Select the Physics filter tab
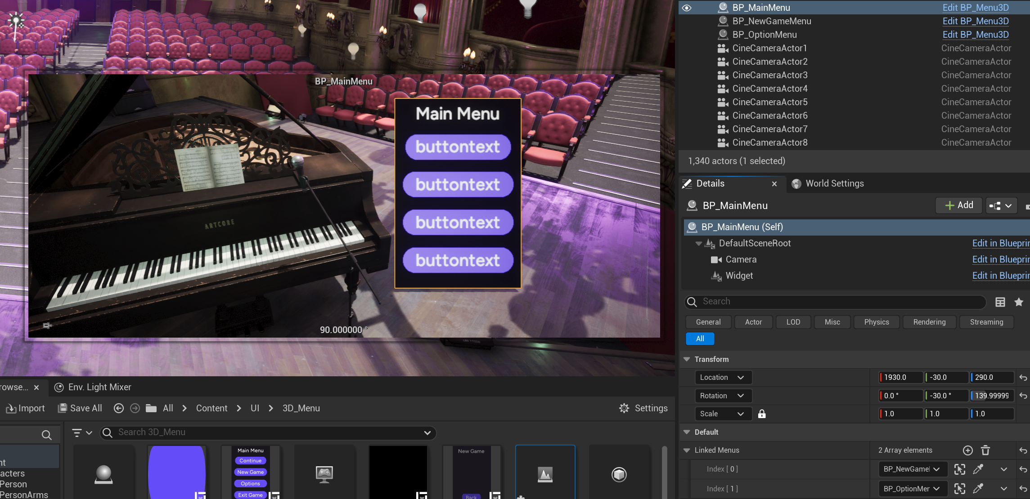Viewport: 1030px width, 499px height. (x=876, y=322)
